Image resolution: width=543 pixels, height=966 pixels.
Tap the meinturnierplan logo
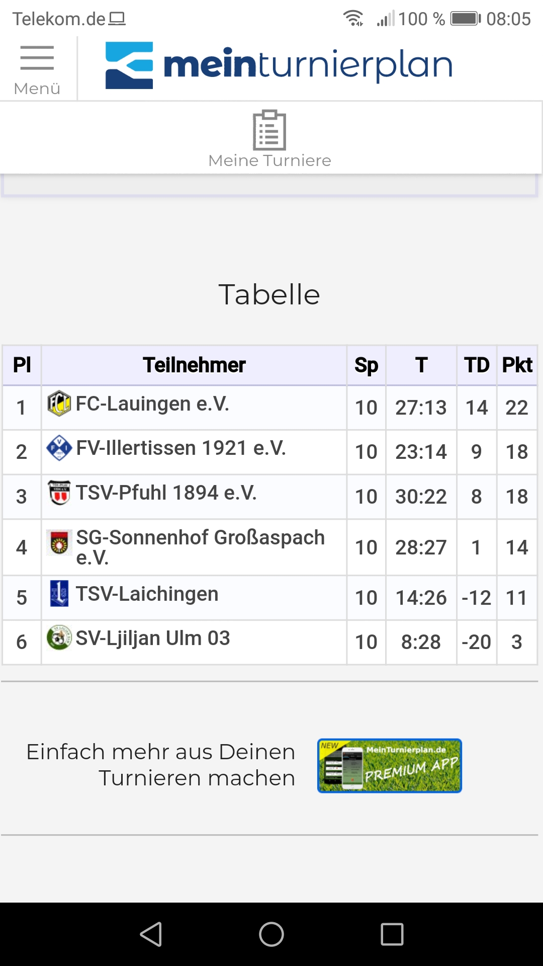279,66
